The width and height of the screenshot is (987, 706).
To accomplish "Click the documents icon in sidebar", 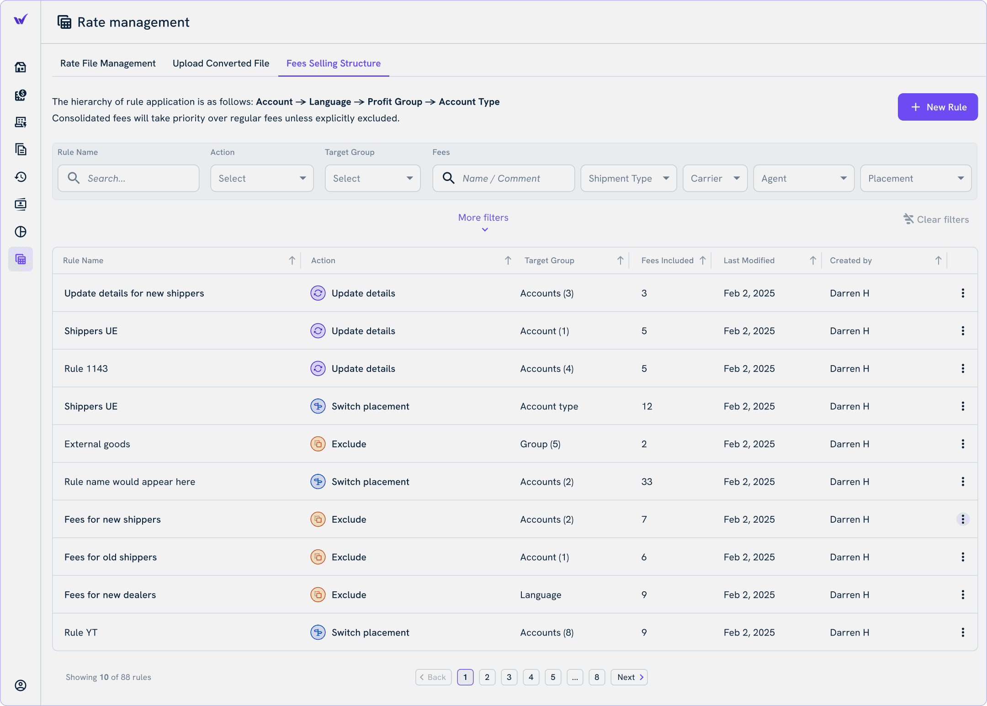I will (21, 149).
